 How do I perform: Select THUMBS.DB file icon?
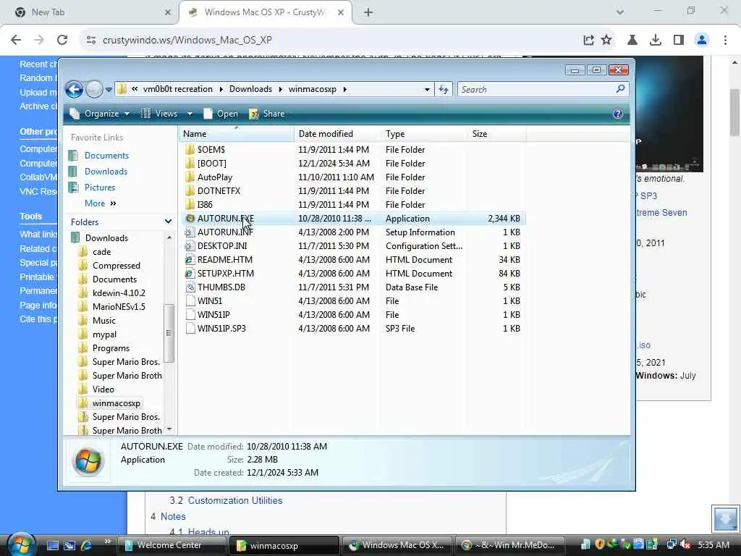click(x=190, y=287)
